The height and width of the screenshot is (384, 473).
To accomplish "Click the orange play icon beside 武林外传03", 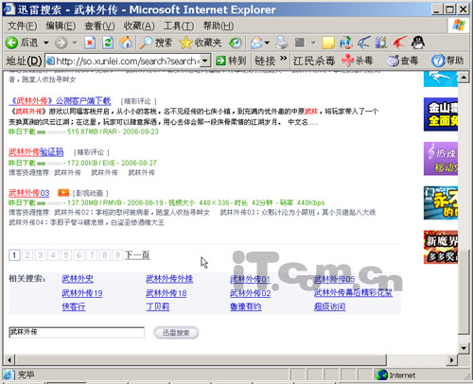I will click(63, 192).
